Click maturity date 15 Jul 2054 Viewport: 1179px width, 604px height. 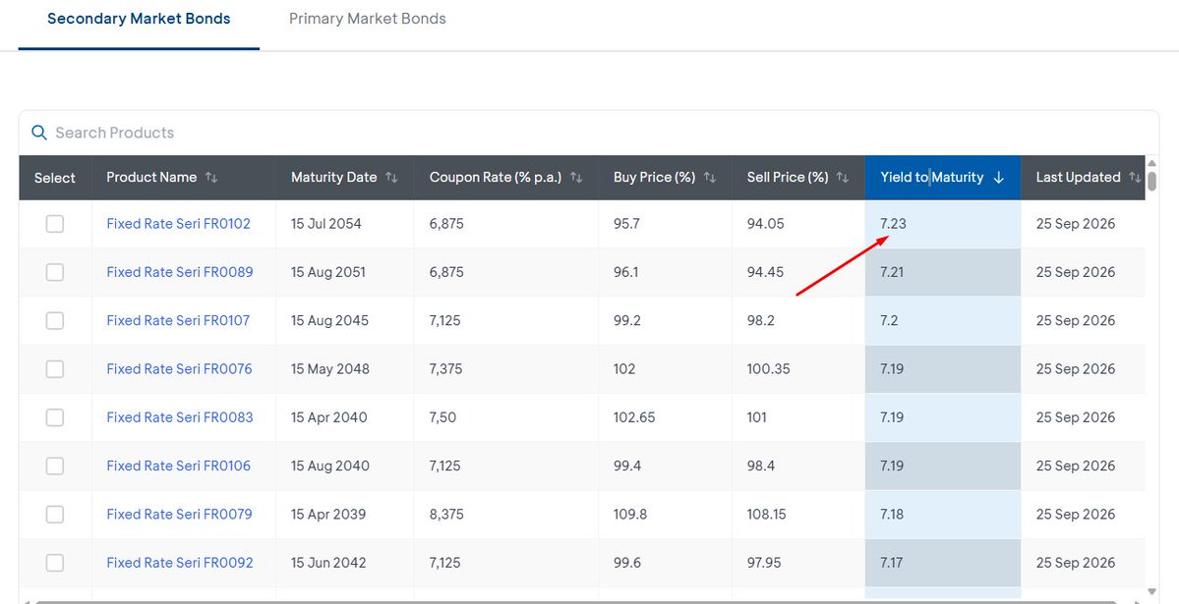(326, 224)
